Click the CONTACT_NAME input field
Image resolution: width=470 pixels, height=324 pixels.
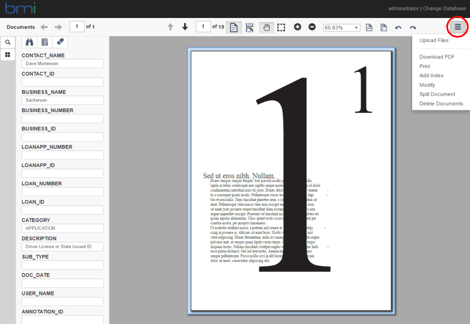pyautogui.click(x=62, y=64)
